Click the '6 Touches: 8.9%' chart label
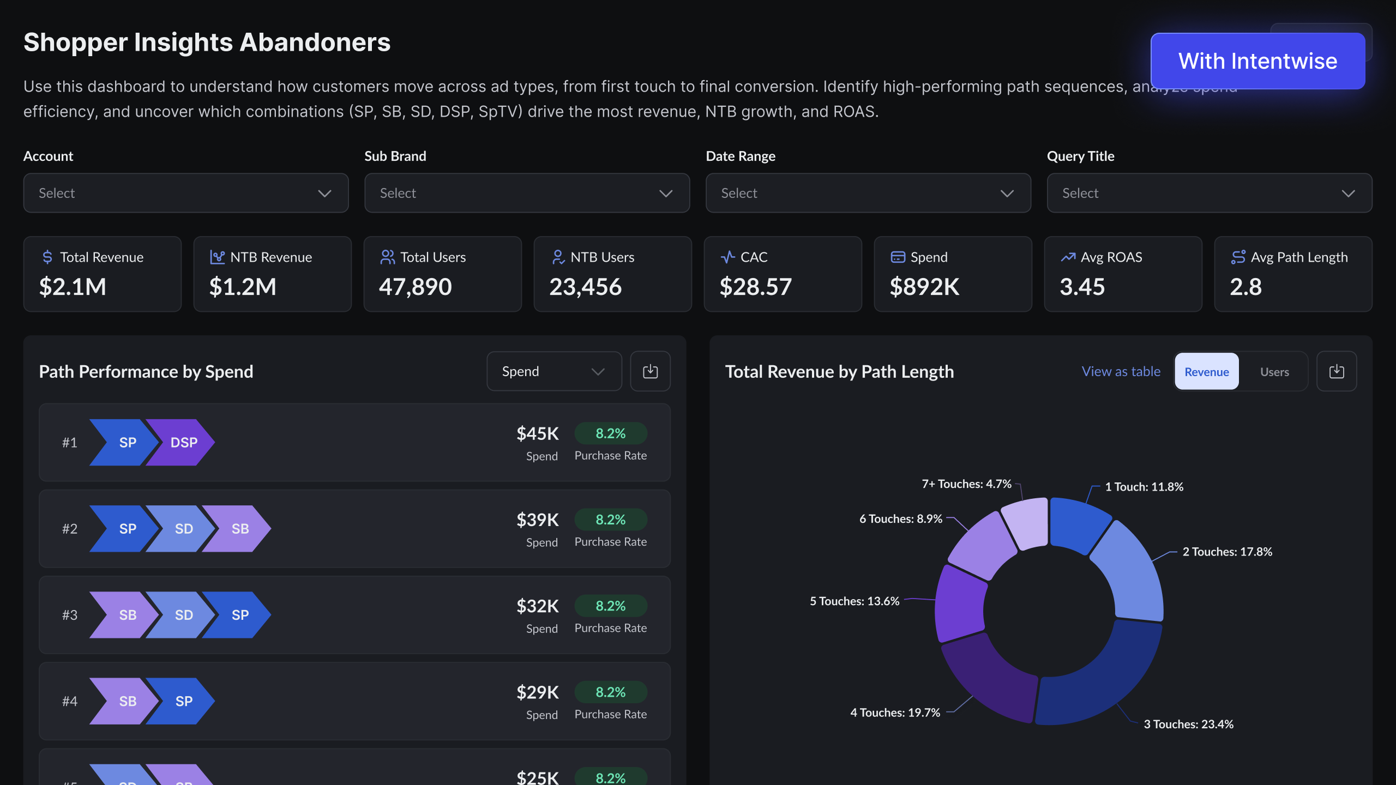1396x785 pixels. pos(900,518)
